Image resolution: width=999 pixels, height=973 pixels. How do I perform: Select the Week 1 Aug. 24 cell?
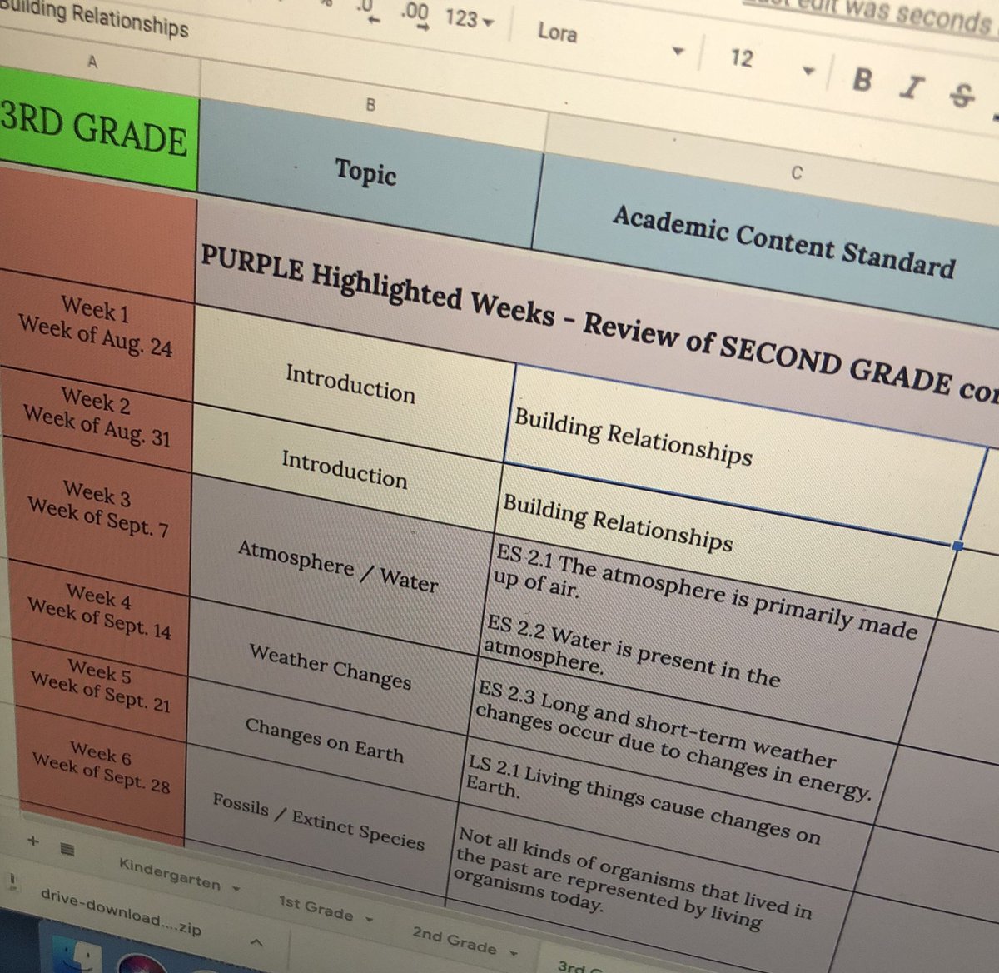(96, 327)
